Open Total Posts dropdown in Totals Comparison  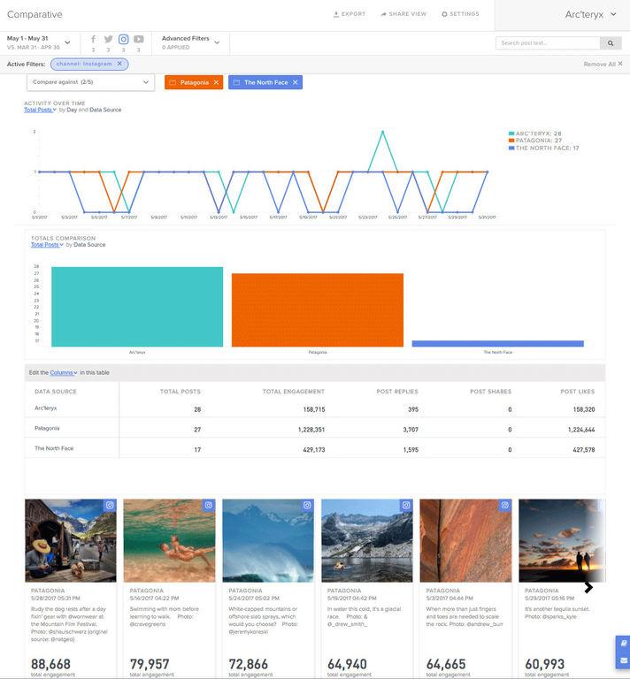coord(47,245)
